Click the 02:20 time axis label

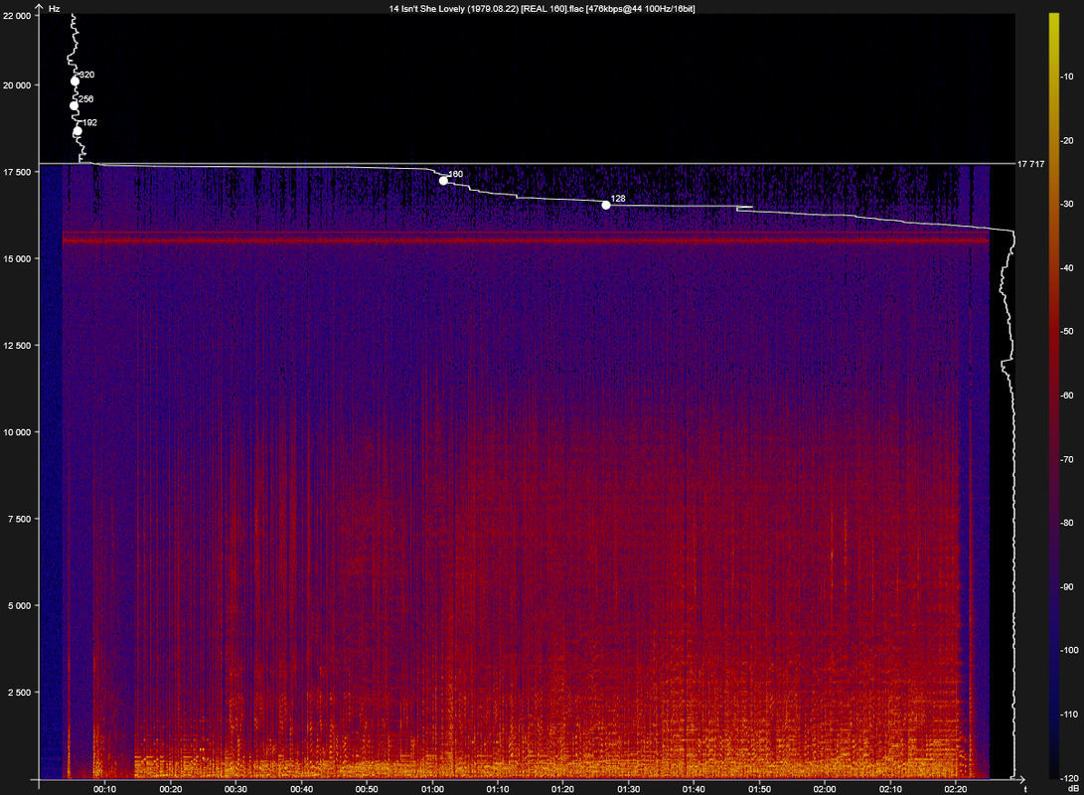click(x=956, y=789)
